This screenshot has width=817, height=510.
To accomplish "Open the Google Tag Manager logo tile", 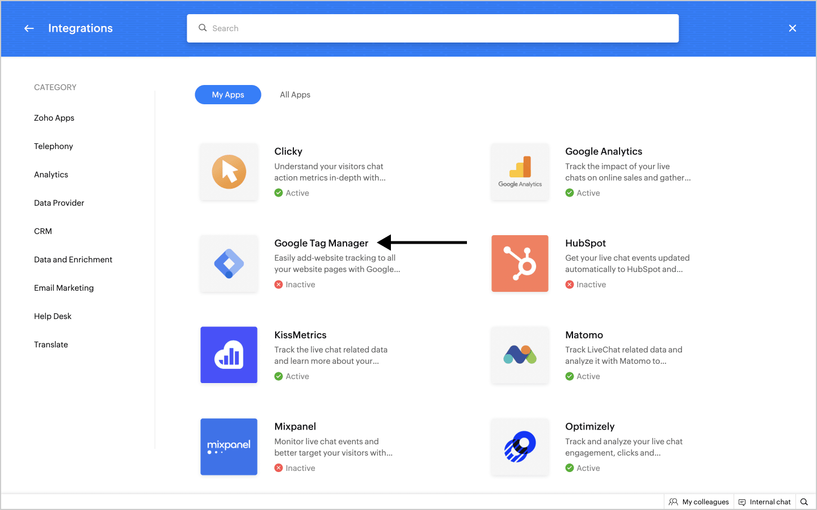I will point(229,263).
